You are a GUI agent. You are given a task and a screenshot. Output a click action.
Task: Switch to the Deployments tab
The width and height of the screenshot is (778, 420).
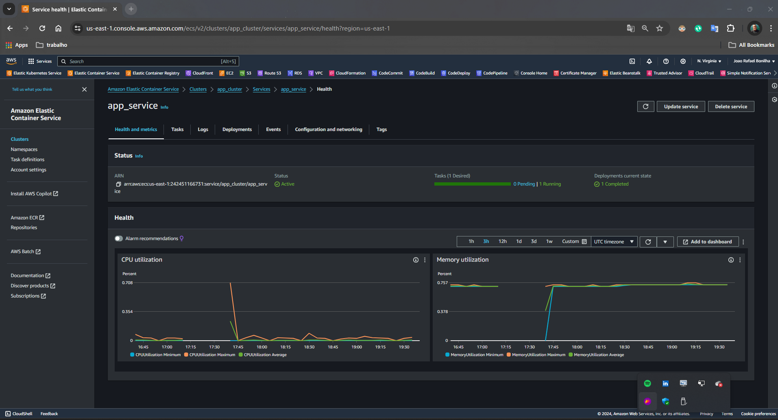tap(237, 129)
